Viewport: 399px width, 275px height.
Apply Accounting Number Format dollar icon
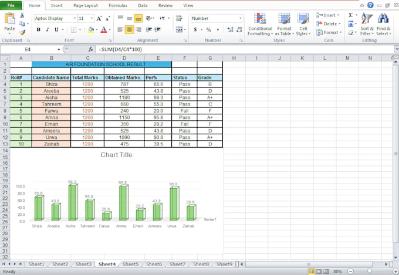[195, 29]
